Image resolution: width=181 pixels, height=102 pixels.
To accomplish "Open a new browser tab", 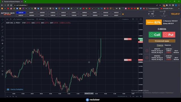I will (25, 1).
